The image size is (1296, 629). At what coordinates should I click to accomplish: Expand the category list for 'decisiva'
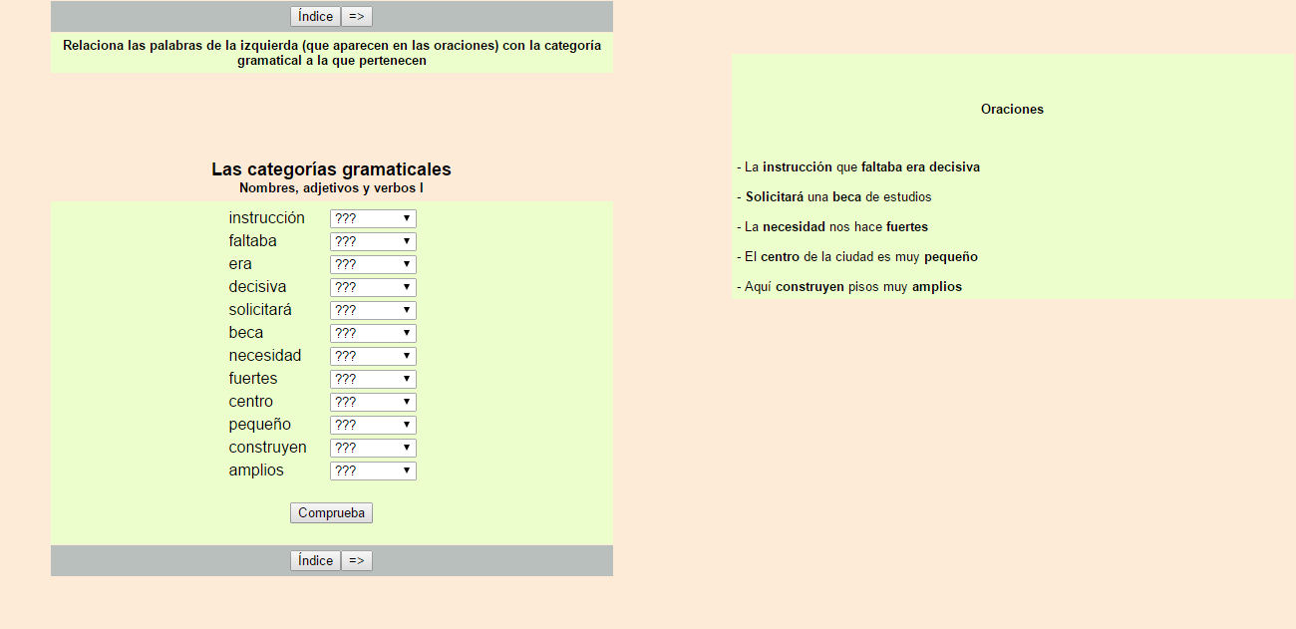(373, 287)
